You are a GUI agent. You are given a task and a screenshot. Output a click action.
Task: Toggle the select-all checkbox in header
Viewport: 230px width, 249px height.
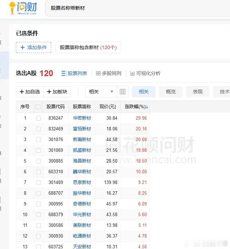(38, 107)
